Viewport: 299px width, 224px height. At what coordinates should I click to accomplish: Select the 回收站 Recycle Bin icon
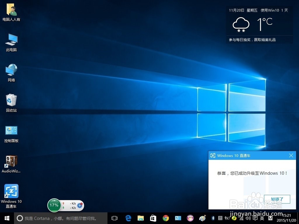11,103
